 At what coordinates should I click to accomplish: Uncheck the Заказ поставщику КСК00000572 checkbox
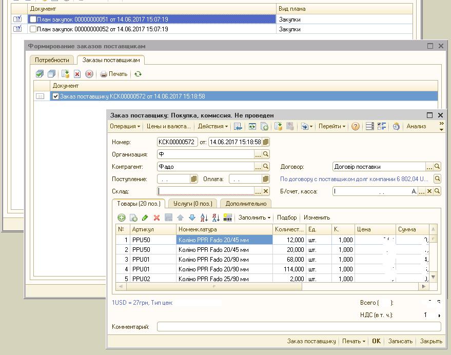56,96
